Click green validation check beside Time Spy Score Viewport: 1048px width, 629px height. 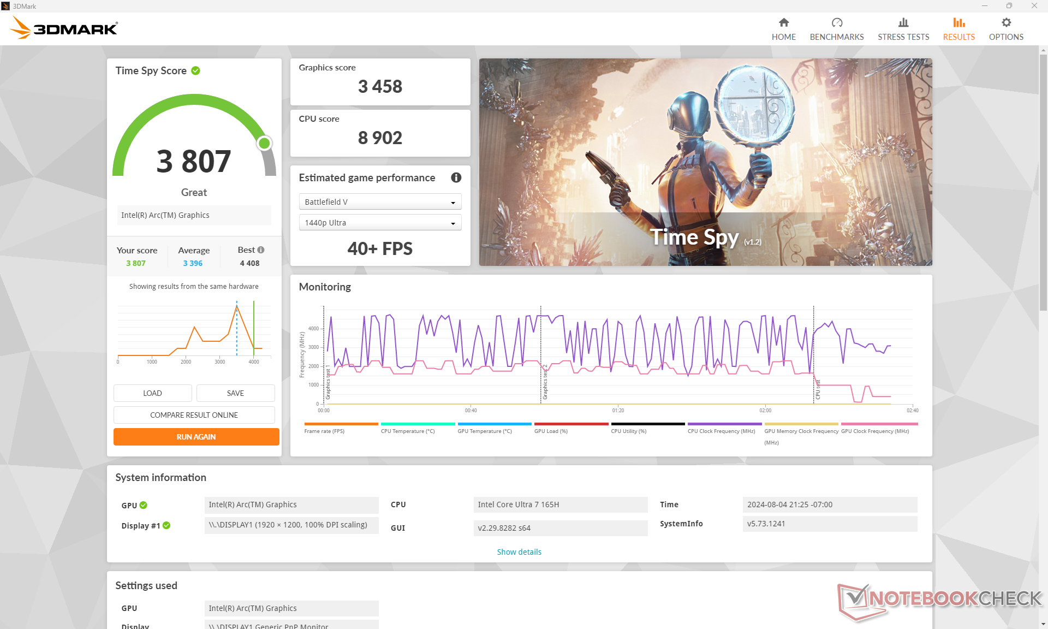[x=195, y=70]
